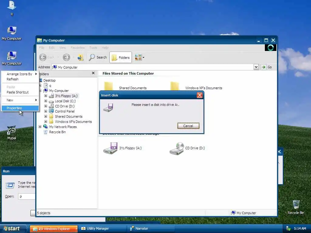Viewport: 311px width, 233px height.
Task: Expand 3½ Floppy (A:) tree node
Action: [46, 96]
